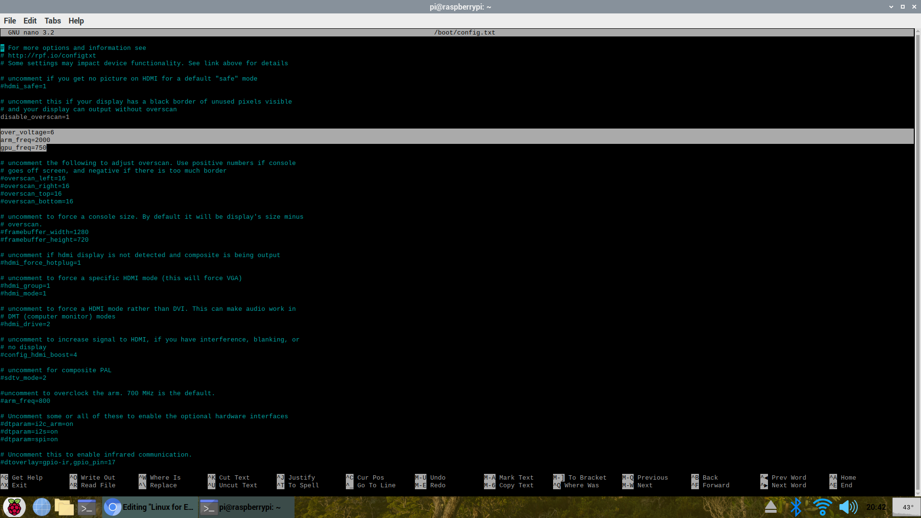Screen dimensions: 921x518
Task: Open the Edit menu
Action: coord(30,21)
